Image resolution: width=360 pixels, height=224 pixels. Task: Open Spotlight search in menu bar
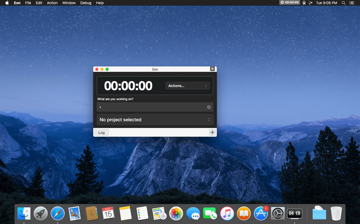point(344,3)
